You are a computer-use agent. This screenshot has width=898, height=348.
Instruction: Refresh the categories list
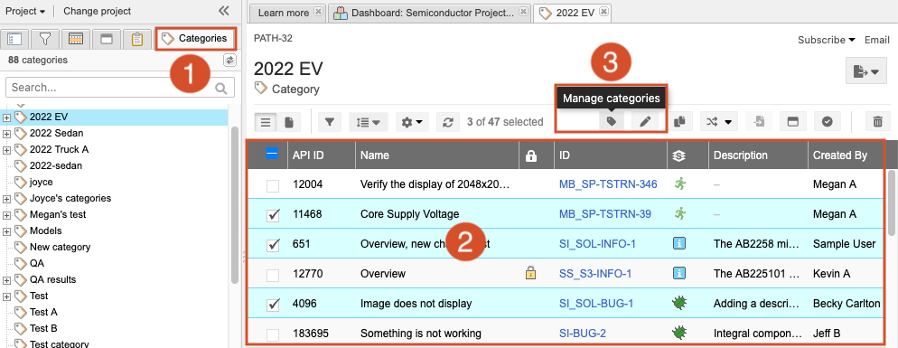[x=229, y=61]
